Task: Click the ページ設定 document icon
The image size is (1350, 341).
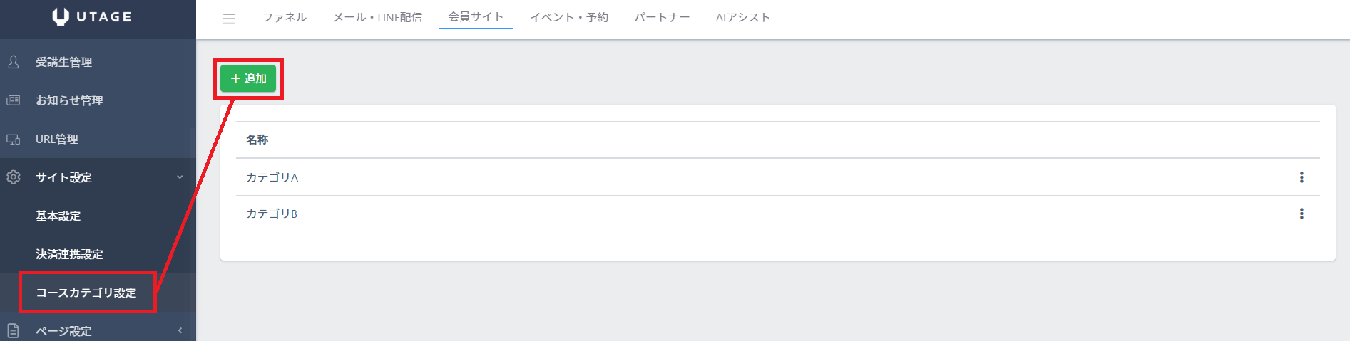Action: pyautogui.click(x=14, y=330)
